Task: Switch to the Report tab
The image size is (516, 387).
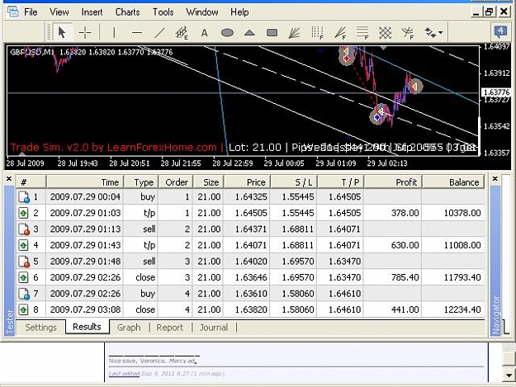Action: click(x=169, y=328)
